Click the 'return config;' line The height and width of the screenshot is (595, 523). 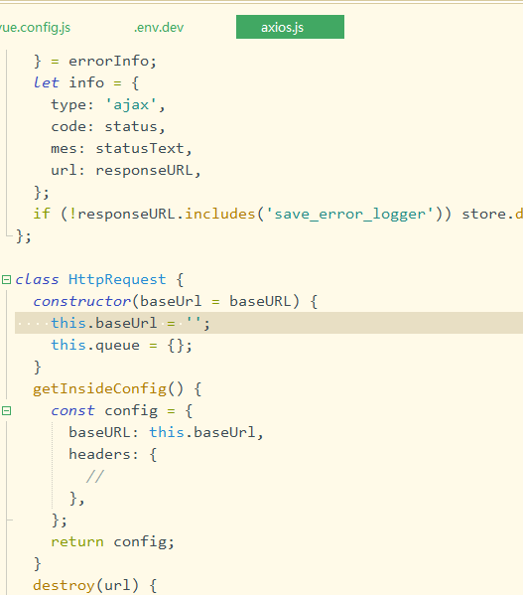click(x=112, y=542)
